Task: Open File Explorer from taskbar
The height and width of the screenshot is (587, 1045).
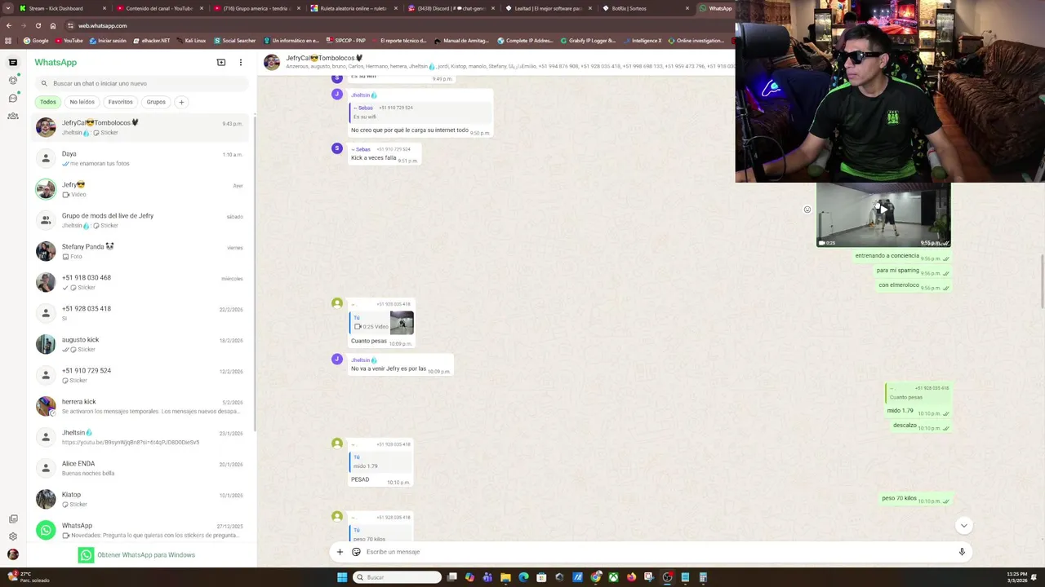Action: coord(505,577)
